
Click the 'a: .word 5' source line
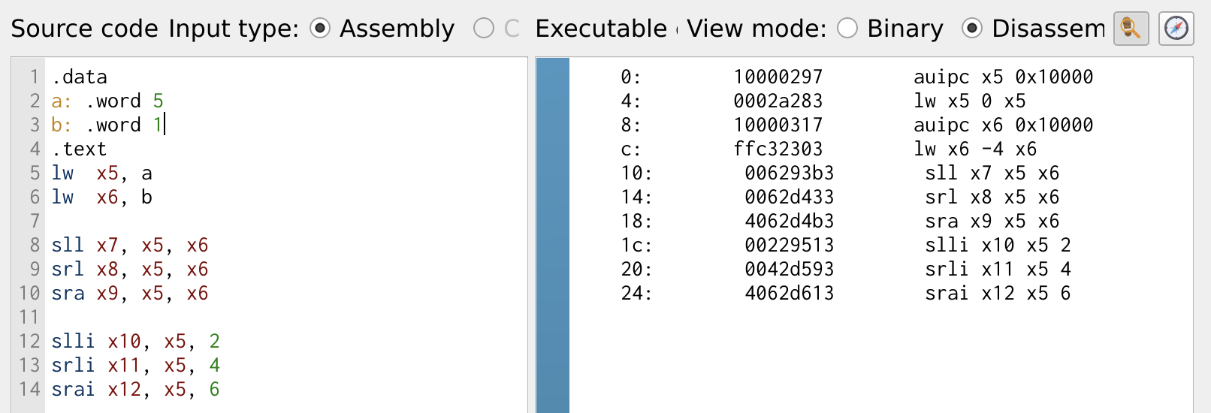pyautogui.click(x=107, y=101)
